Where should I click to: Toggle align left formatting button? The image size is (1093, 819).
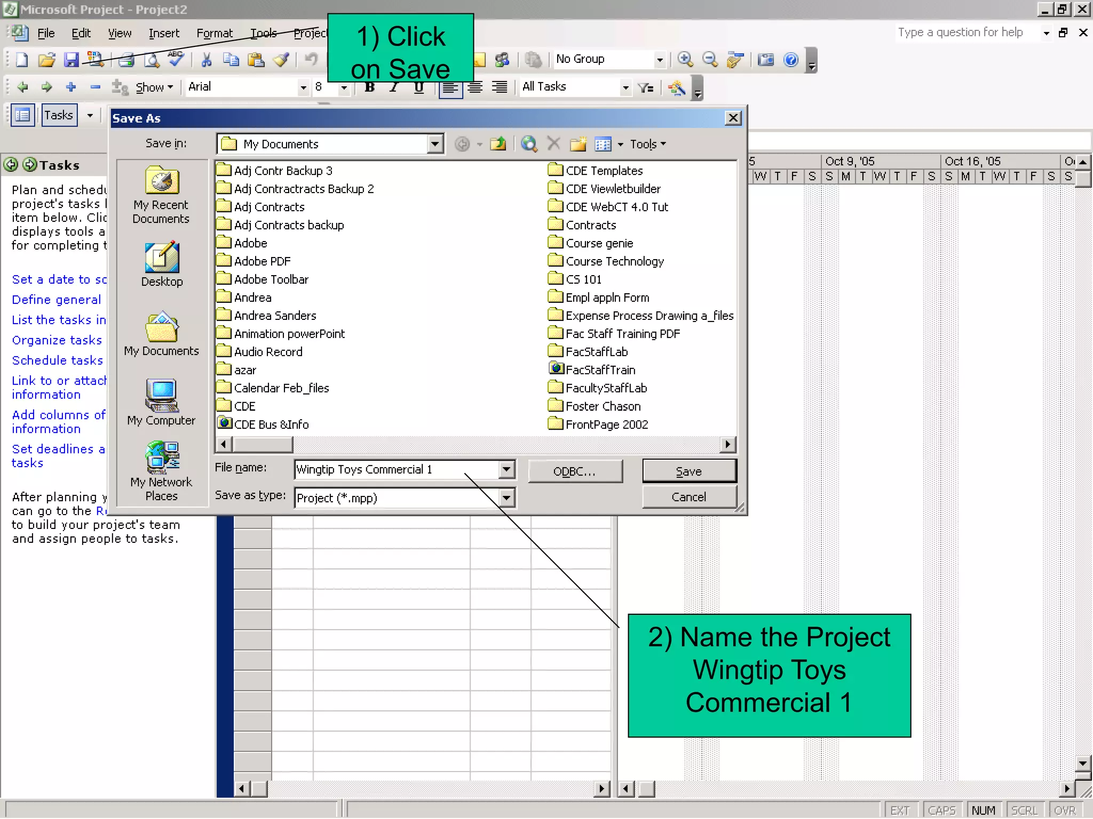click(x=450, y=87)
